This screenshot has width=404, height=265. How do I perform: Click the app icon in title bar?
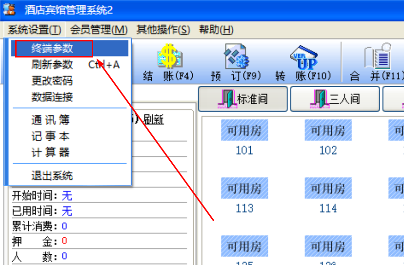[9, 10]
